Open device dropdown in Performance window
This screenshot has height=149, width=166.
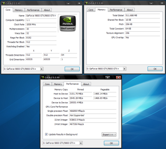coord(81,143)
